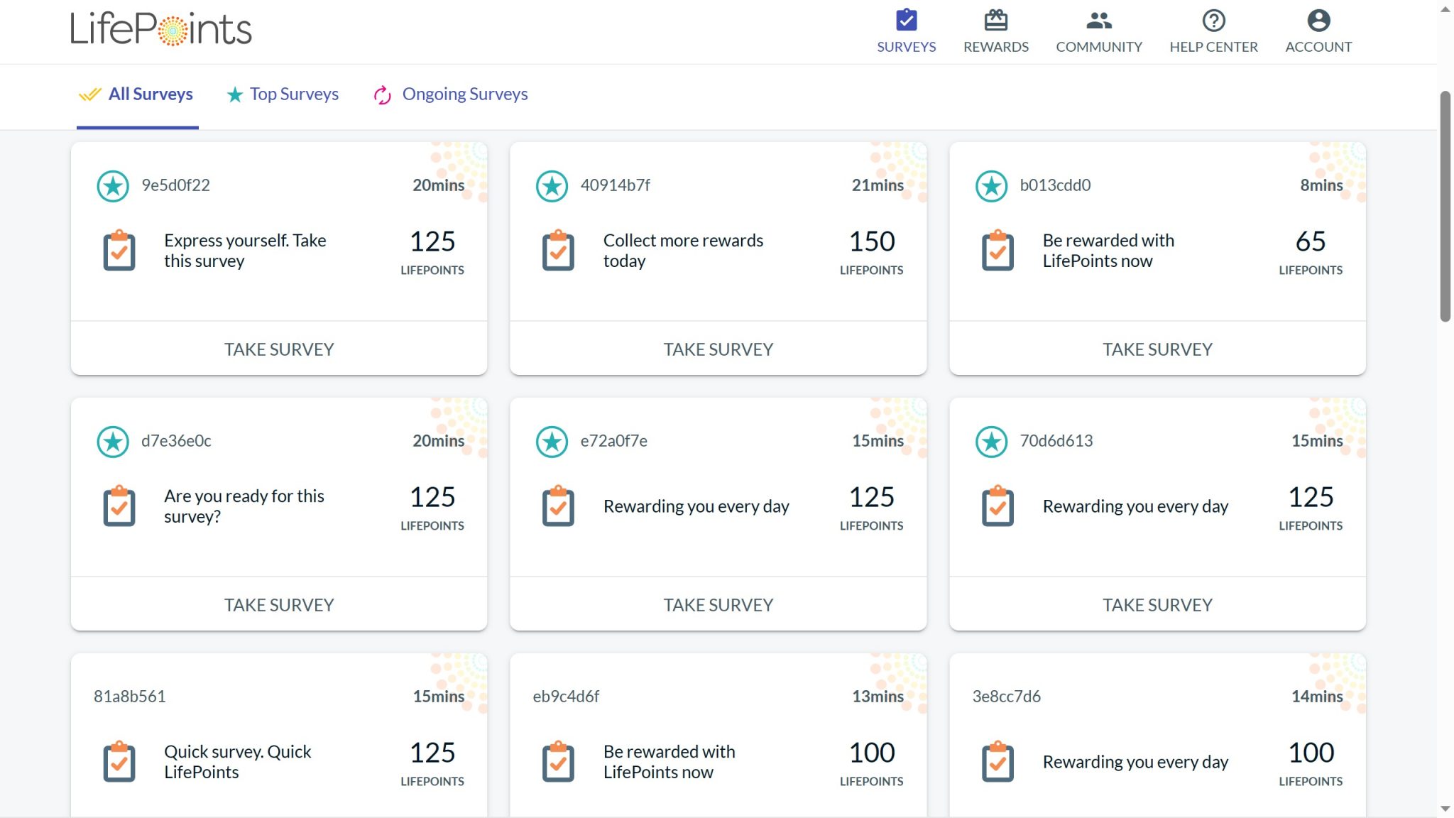Click clipboard icon beside 'Are you ready for this survey?'
The height and width of the screenshot is (818, 1454).
[x=119, y=506]
